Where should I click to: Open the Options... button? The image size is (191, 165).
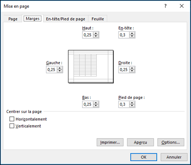[x=170, y=142]
